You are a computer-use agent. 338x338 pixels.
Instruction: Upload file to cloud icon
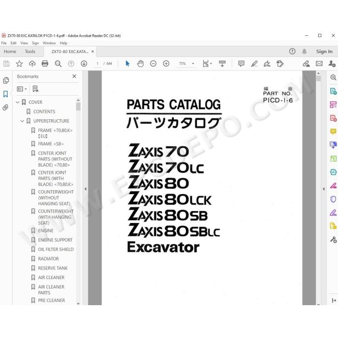[32, 64]
